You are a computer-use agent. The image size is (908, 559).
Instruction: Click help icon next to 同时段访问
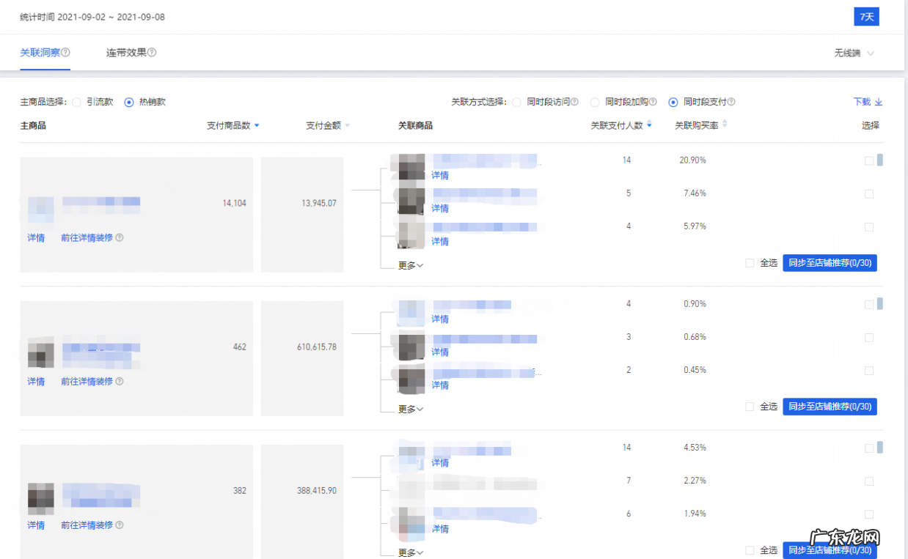click(574, 103)
